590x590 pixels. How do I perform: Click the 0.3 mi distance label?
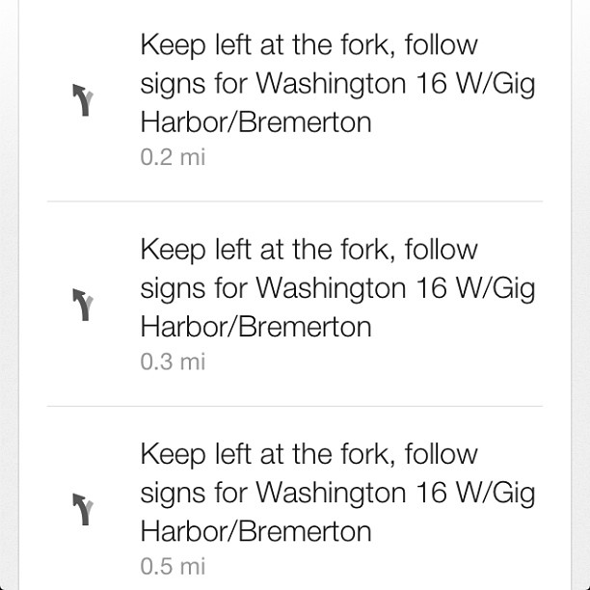173,362
